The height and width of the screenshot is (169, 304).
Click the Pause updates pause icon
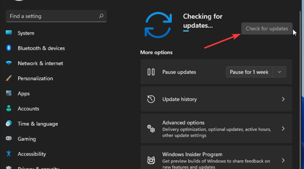[151, 72]
